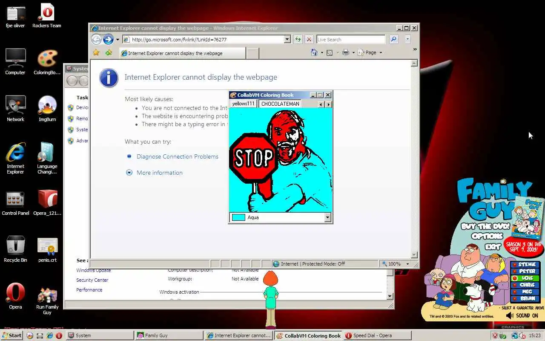Select the STEWIE character option

pos(524,264)
